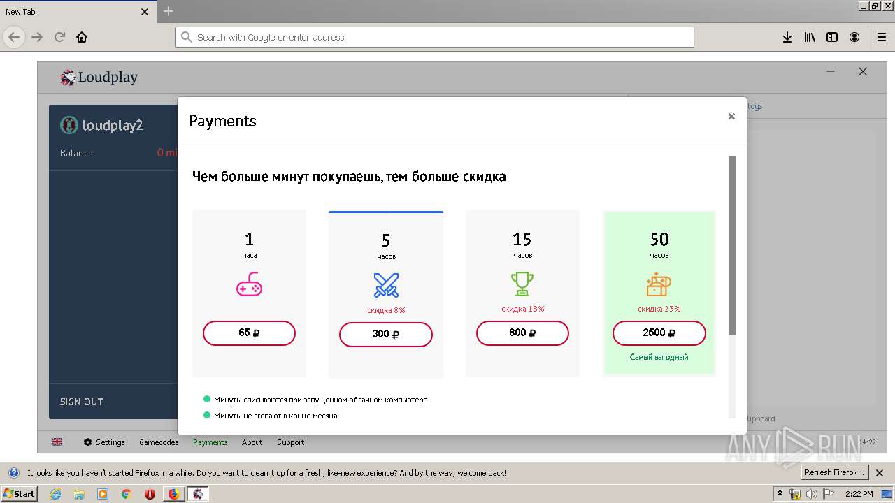The image size is (895, 503).
Task: Open the Firefox account menu
Action: pos(854,37)
